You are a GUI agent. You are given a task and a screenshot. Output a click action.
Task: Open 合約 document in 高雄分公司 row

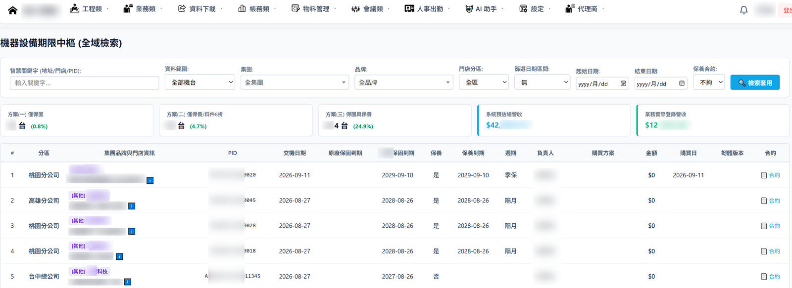[x=770, y=201]
